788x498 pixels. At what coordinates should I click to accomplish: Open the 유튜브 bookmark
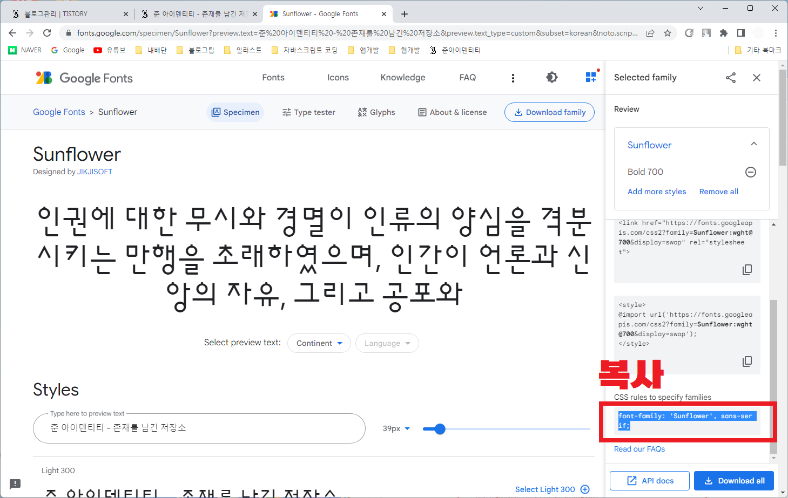click(110, 50)
